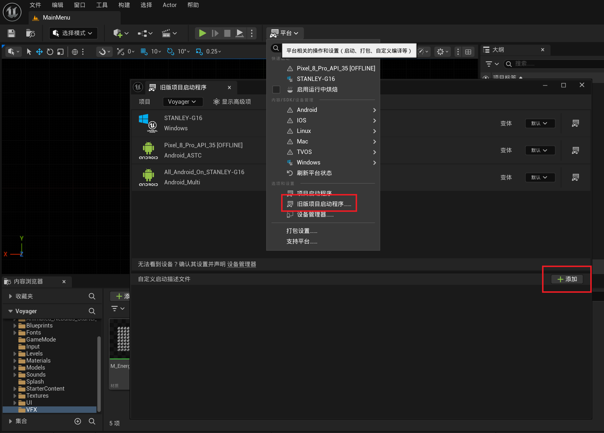Click the translate move tool icon
Screen dimensions: 604x433
point(39,52)
